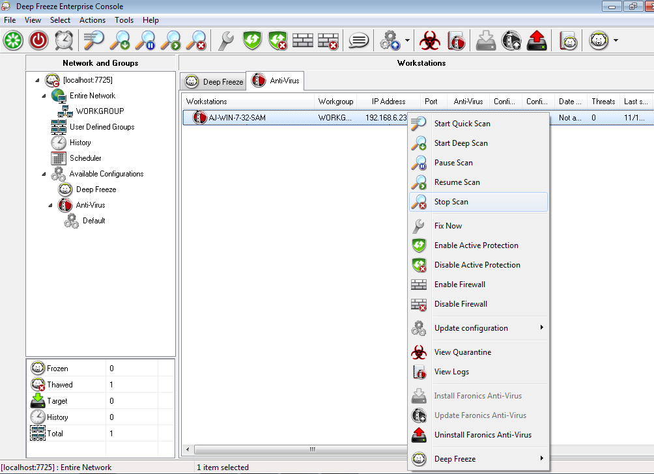Viewport: 654px width, 474px height.
Task: Click the wrench Fix Now toolbar icon
Action: (226, 40)
